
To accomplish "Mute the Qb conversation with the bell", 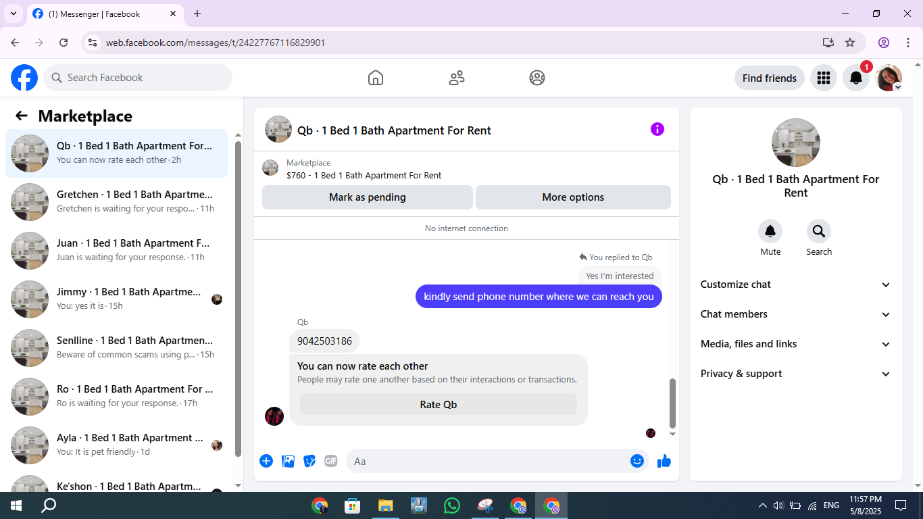I will point(770,232).
